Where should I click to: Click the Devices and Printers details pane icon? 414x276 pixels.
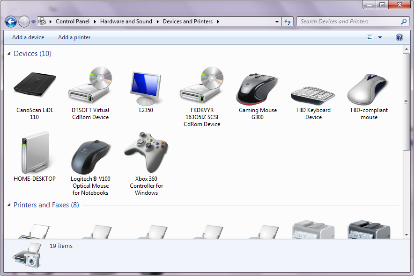(x=27, y=255)
